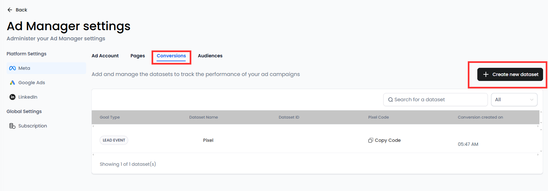Click the Google Ads logo icon
548x191 pixels.
pyautogui.click(x=12, y=83)
